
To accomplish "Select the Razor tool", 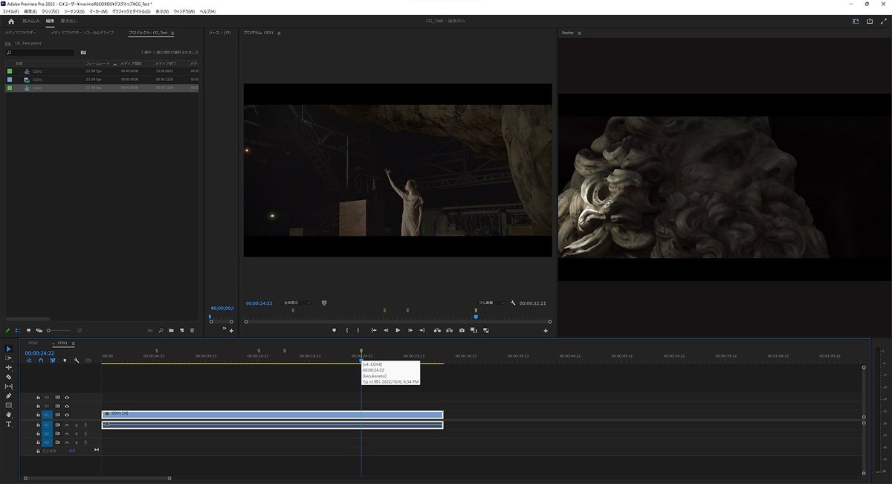I will (x=9, y=377).
